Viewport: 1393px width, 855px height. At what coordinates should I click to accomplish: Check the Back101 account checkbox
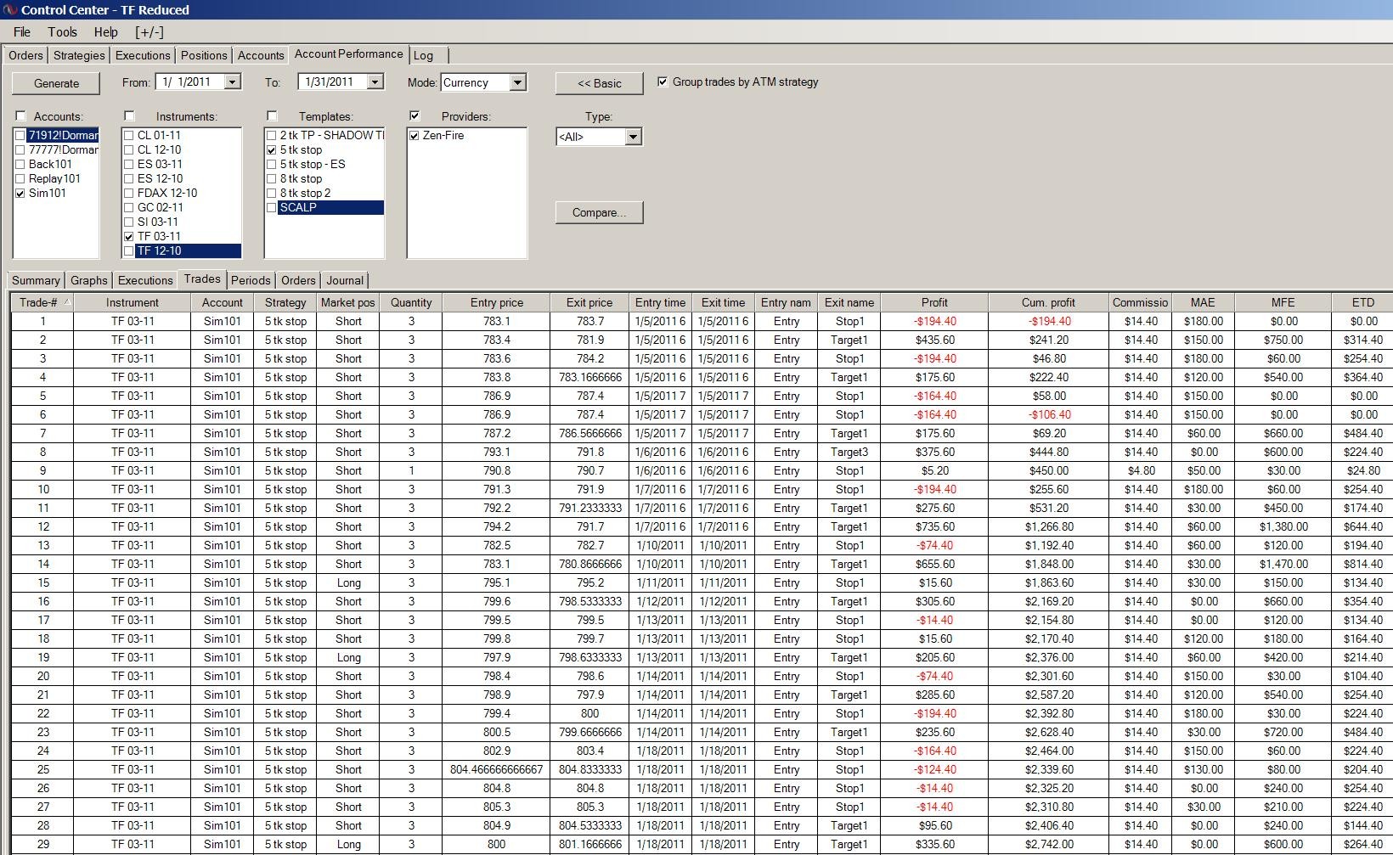20,164
